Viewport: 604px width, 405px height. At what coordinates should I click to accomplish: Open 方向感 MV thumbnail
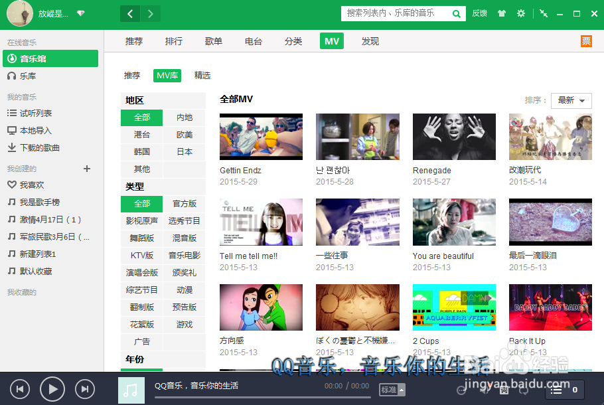261,307
